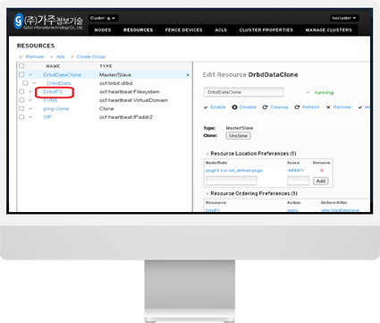Click the Refresh link

310,107
